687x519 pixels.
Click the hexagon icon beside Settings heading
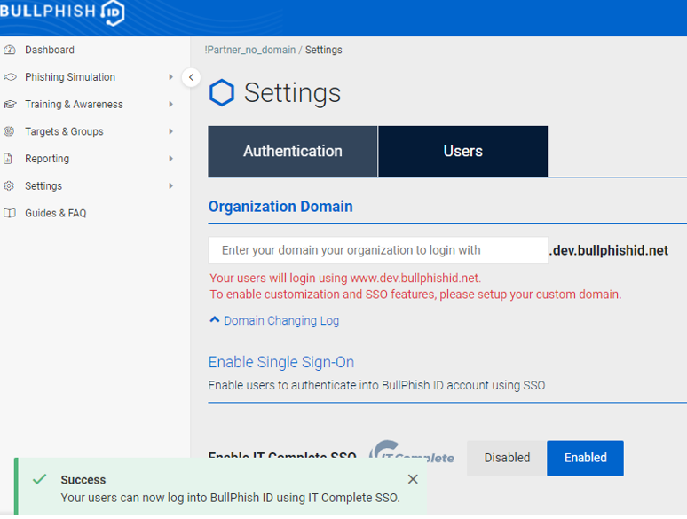pyautogui.click(x=222, y=92)
